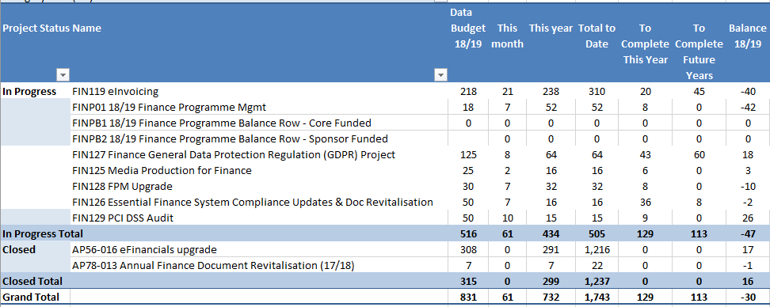Open the Project Status filter dropdown
Viewport: 770px width, 307px height.
pyautogui.click(x=63, y=75)
